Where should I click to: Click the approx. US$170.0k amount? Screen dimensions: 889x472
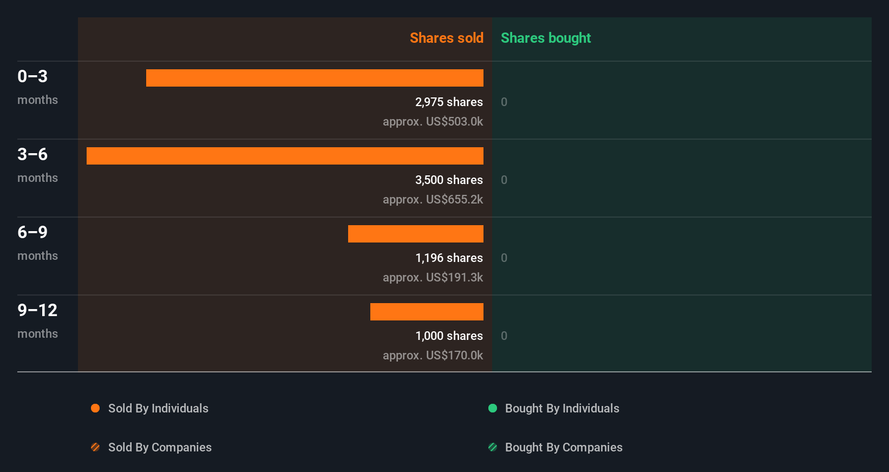[433, 356]
